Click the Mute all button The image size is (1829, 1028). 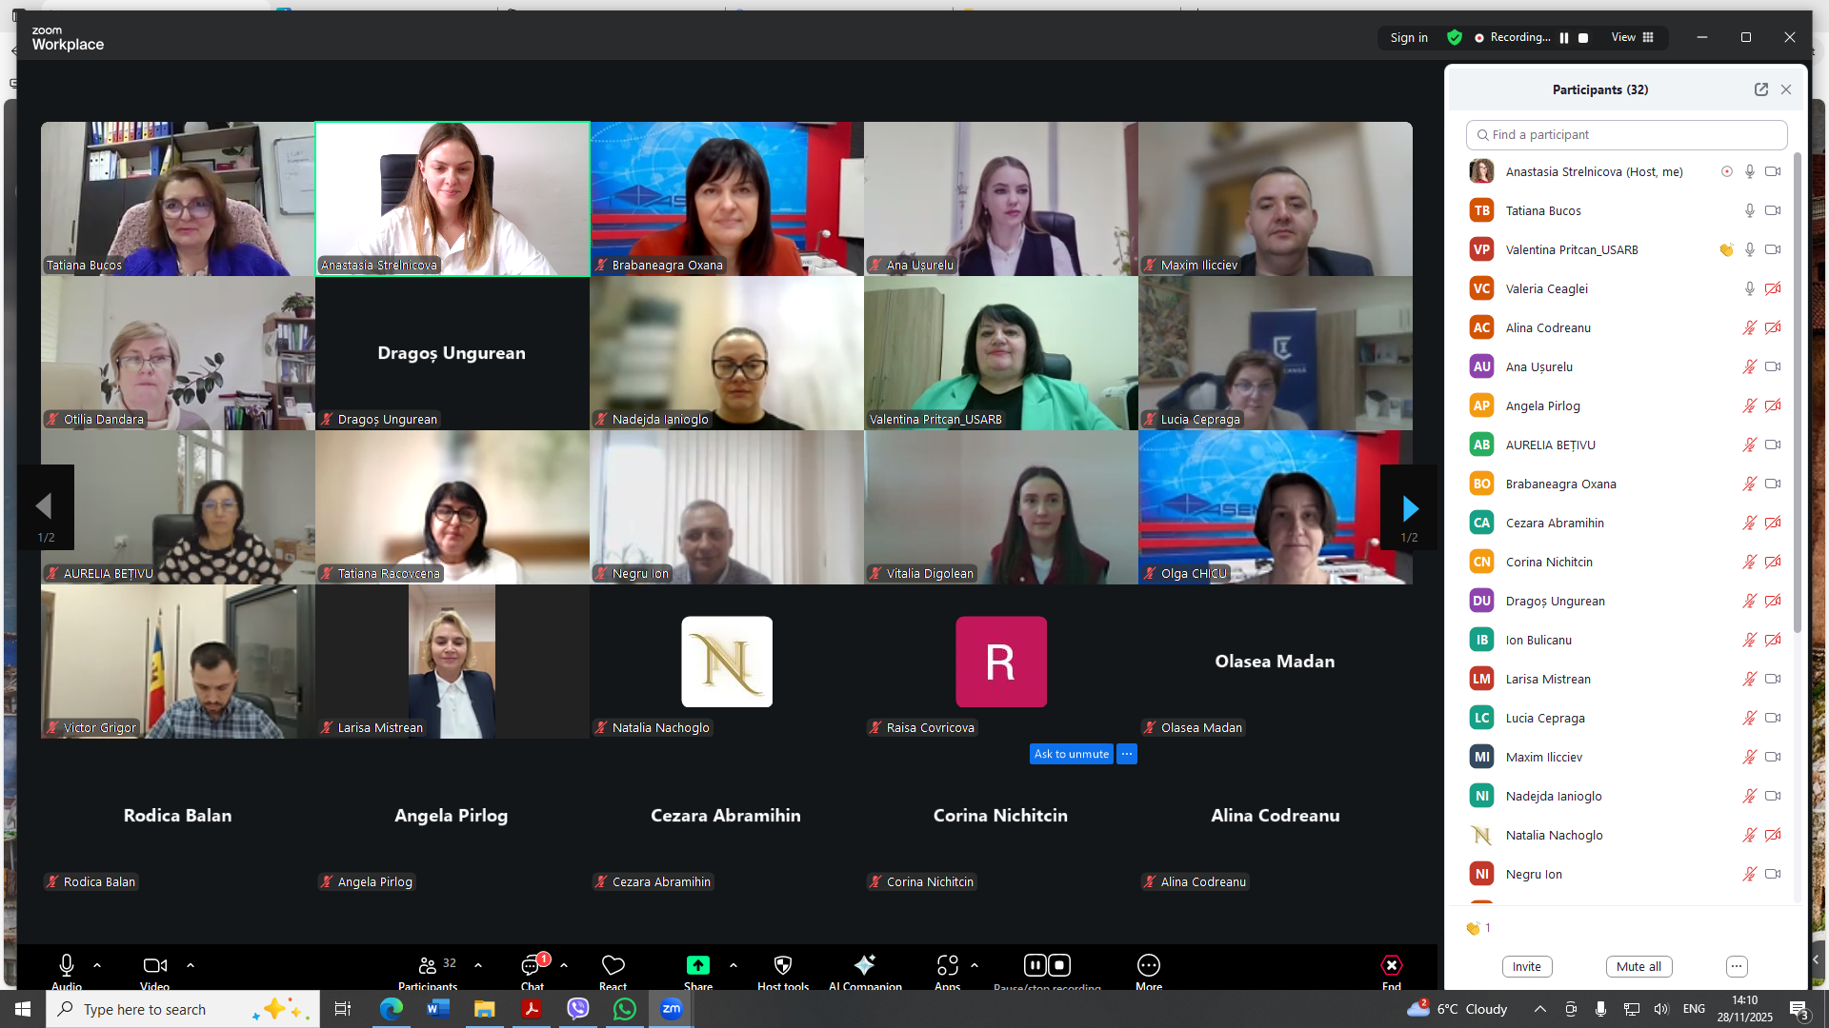tap(1638, 967)
